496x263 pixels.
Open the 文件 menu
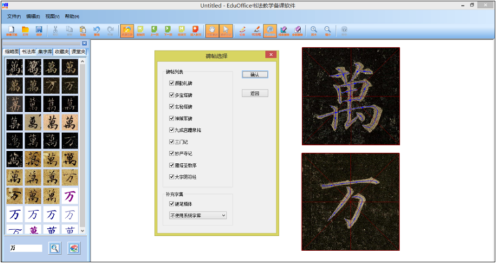pyautogui.click(x=14, y=16)
